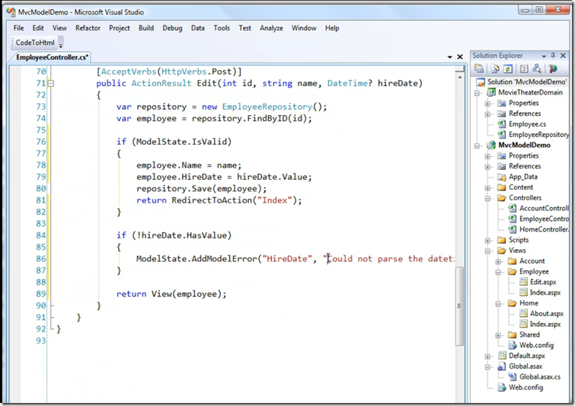
Task: Click the View Class Diagram toolbar icon
Action: (x=537, y=69)
